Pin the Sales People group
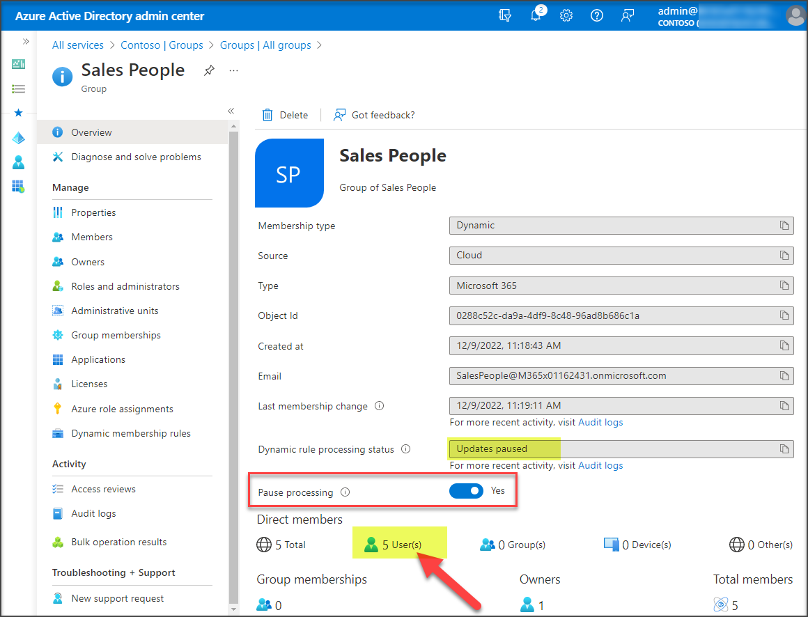This screenshot has width=808, height=617. coord(209,70)
